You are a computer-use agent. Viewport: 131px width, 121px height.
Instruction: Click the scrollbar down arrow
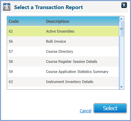tap(122, 87)
